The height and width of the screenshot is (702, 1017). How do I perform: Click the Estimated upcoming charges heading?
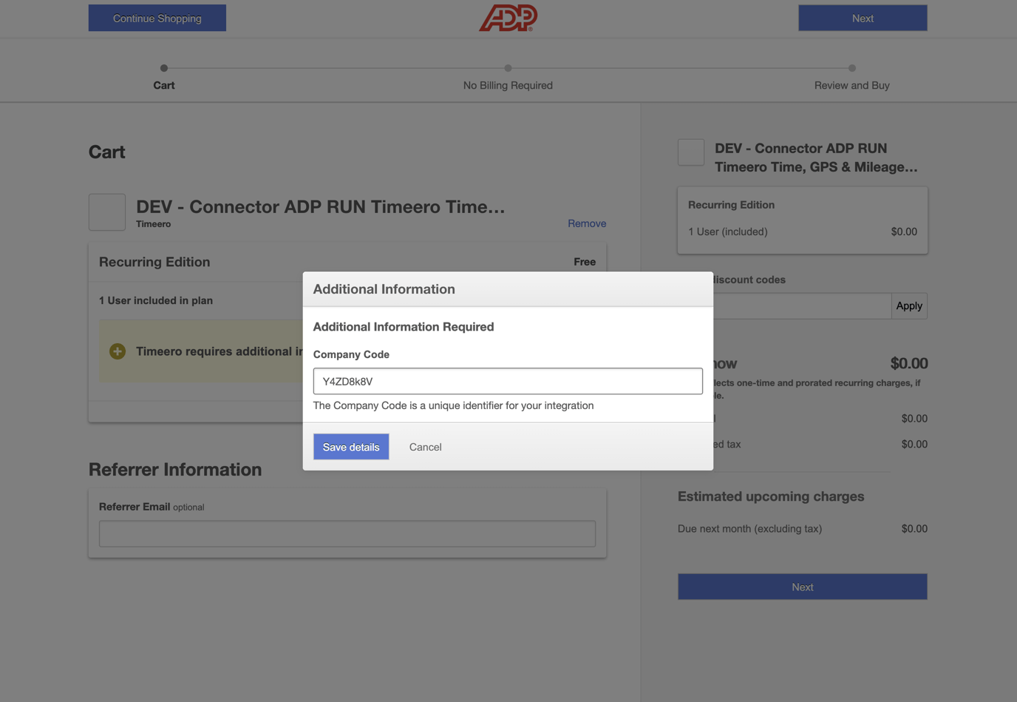771,496
